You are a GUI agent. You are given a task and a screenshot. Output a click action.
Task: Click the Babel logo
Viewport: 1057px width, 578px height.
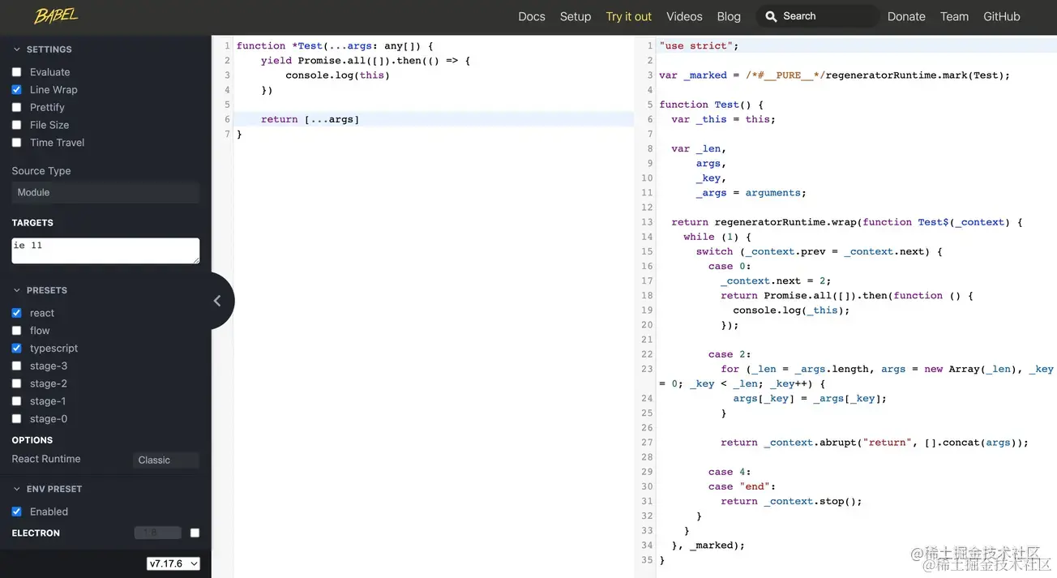(x=55, y=15)
